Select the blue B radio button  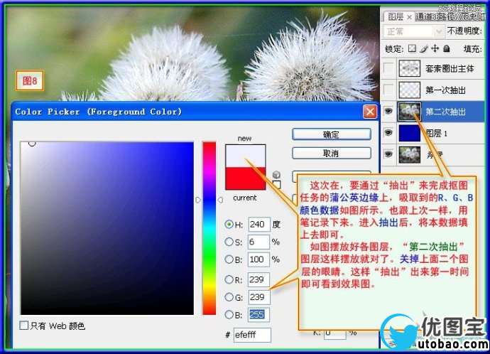[229, 314]
